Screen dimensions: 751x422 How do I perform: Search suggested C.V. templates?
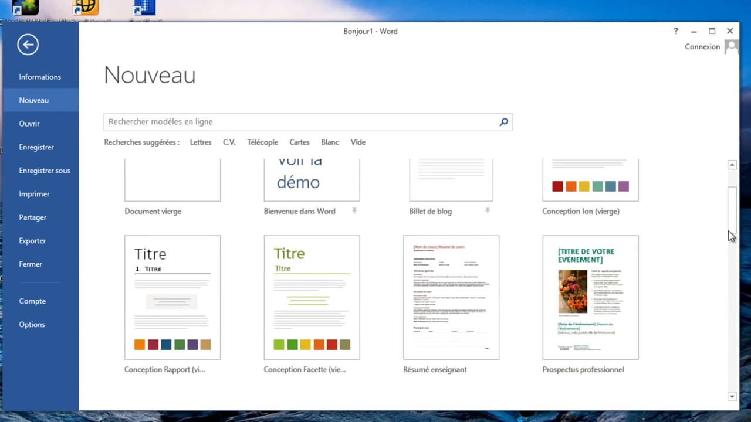pyautogui.click(x=229, y=142)
